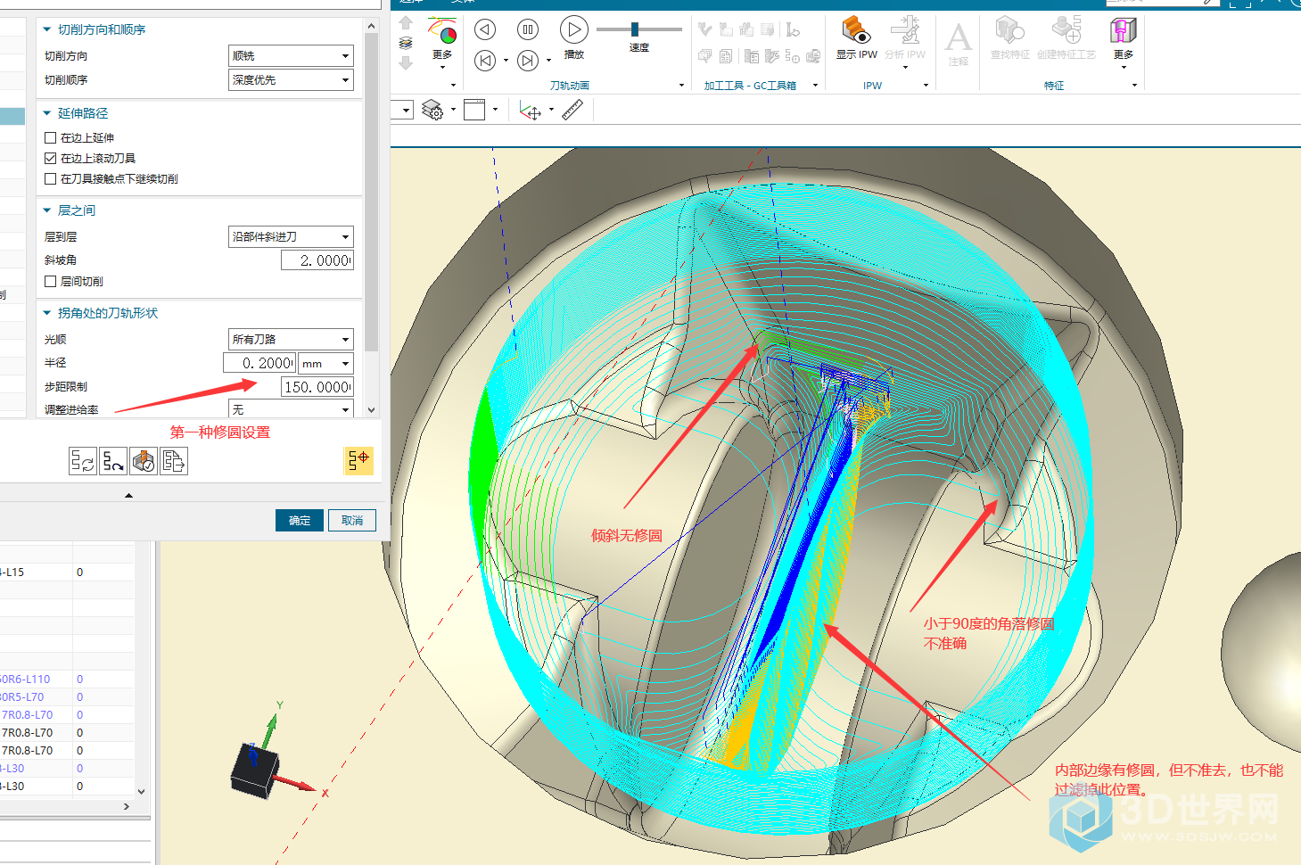Open the 光顺 dropdown showing 所有刀路

(x=291, y=339)
